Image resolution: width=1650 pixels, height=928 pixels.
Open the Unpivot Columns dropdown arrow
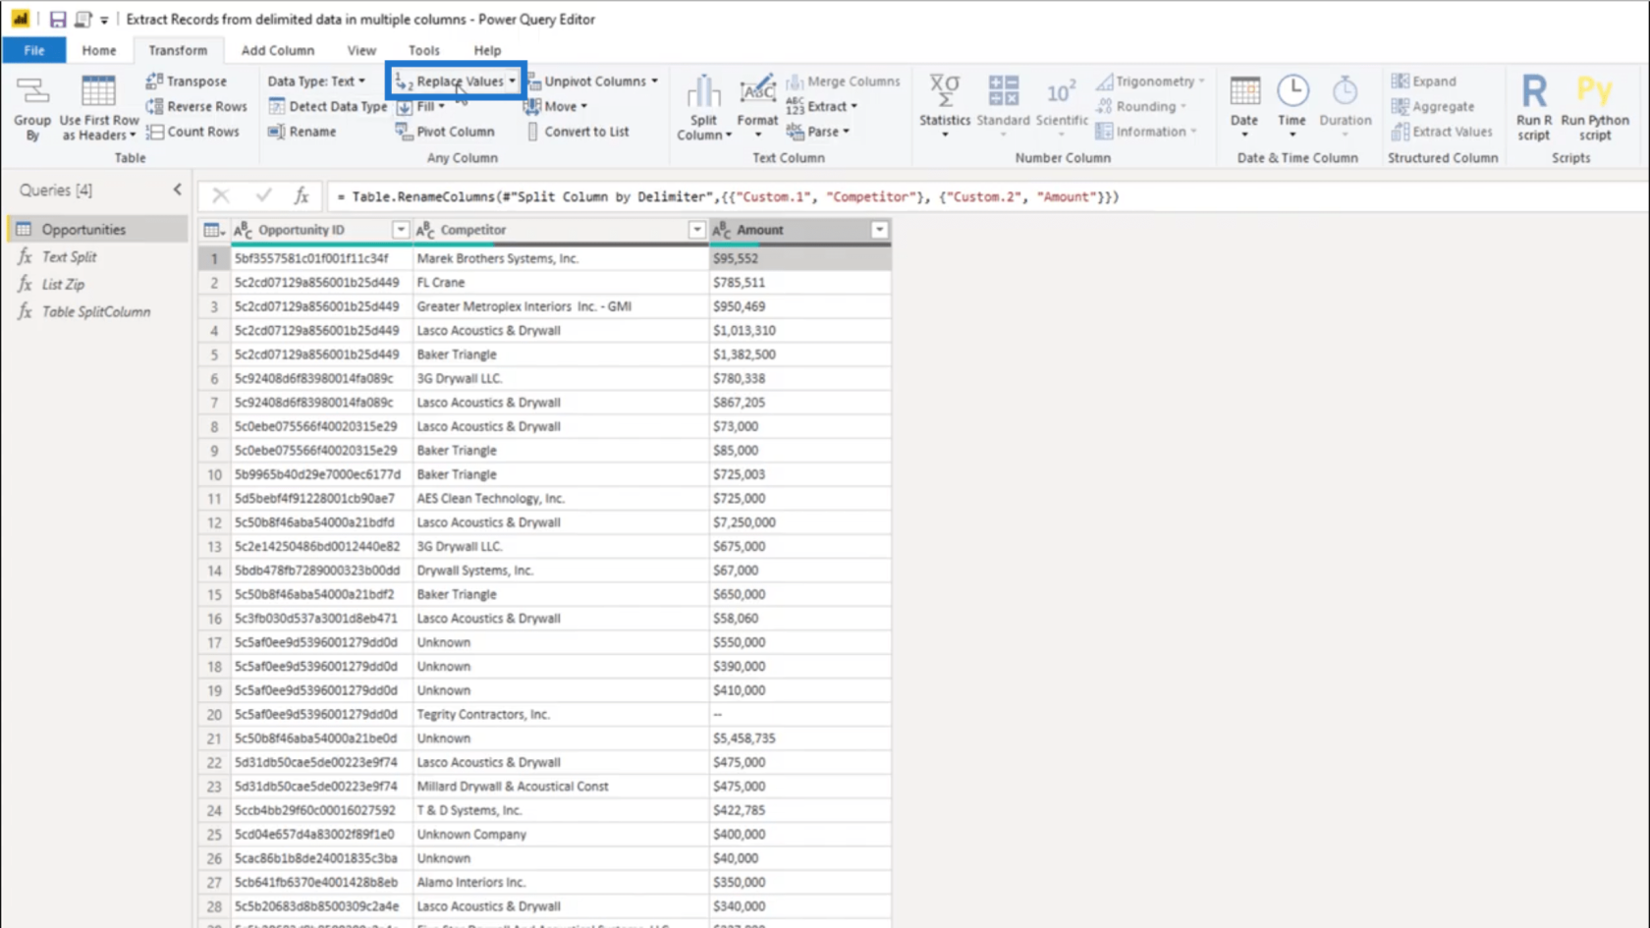click(x=654, y=82)
